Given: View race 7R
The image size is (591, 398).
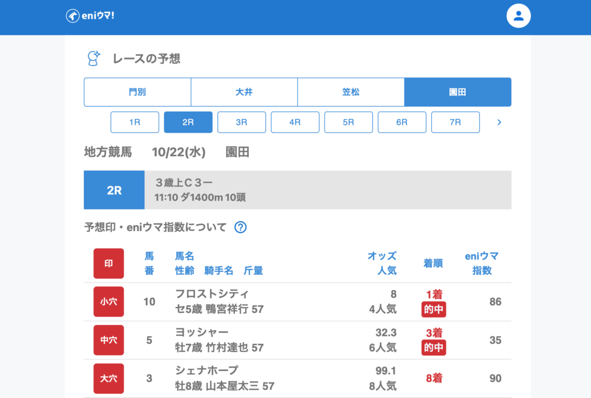Looking at the screenshot, I should pyautogui.click(x=455, y=122).
